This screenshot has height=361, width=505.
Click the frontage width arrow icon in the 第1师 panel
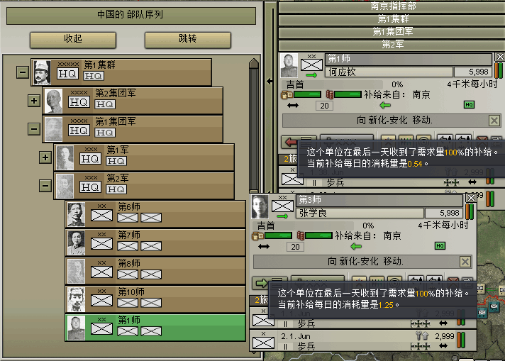tap(293, 105)
